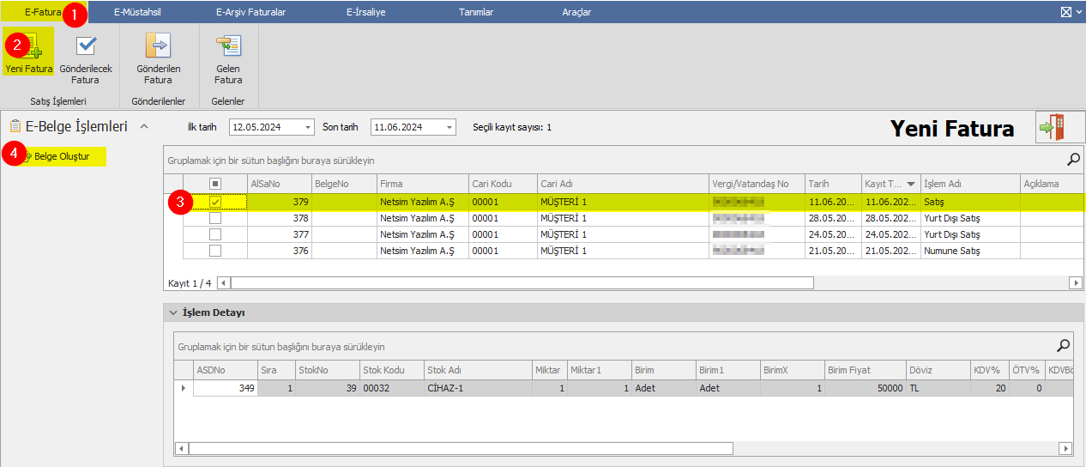Click the İşlem Detayı horizontal scrollbar thumb
The height and width of the screenshot is (467, 1086).
[x=461, y=448]
